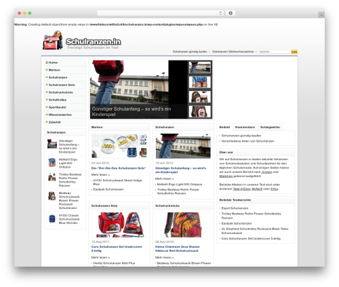Follow the Mädchen link in Über uns

[x=226, y=176]
